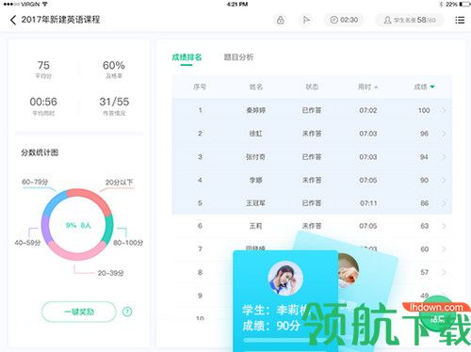471x352 pixels.
Task: Select student name 王莉 in row 6
Action: coord(256,226)
